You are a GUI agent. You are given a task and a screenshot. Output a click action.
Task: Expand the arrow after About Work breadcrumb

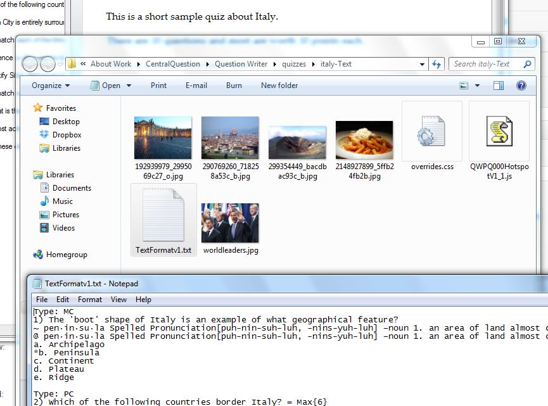point(139,65)
